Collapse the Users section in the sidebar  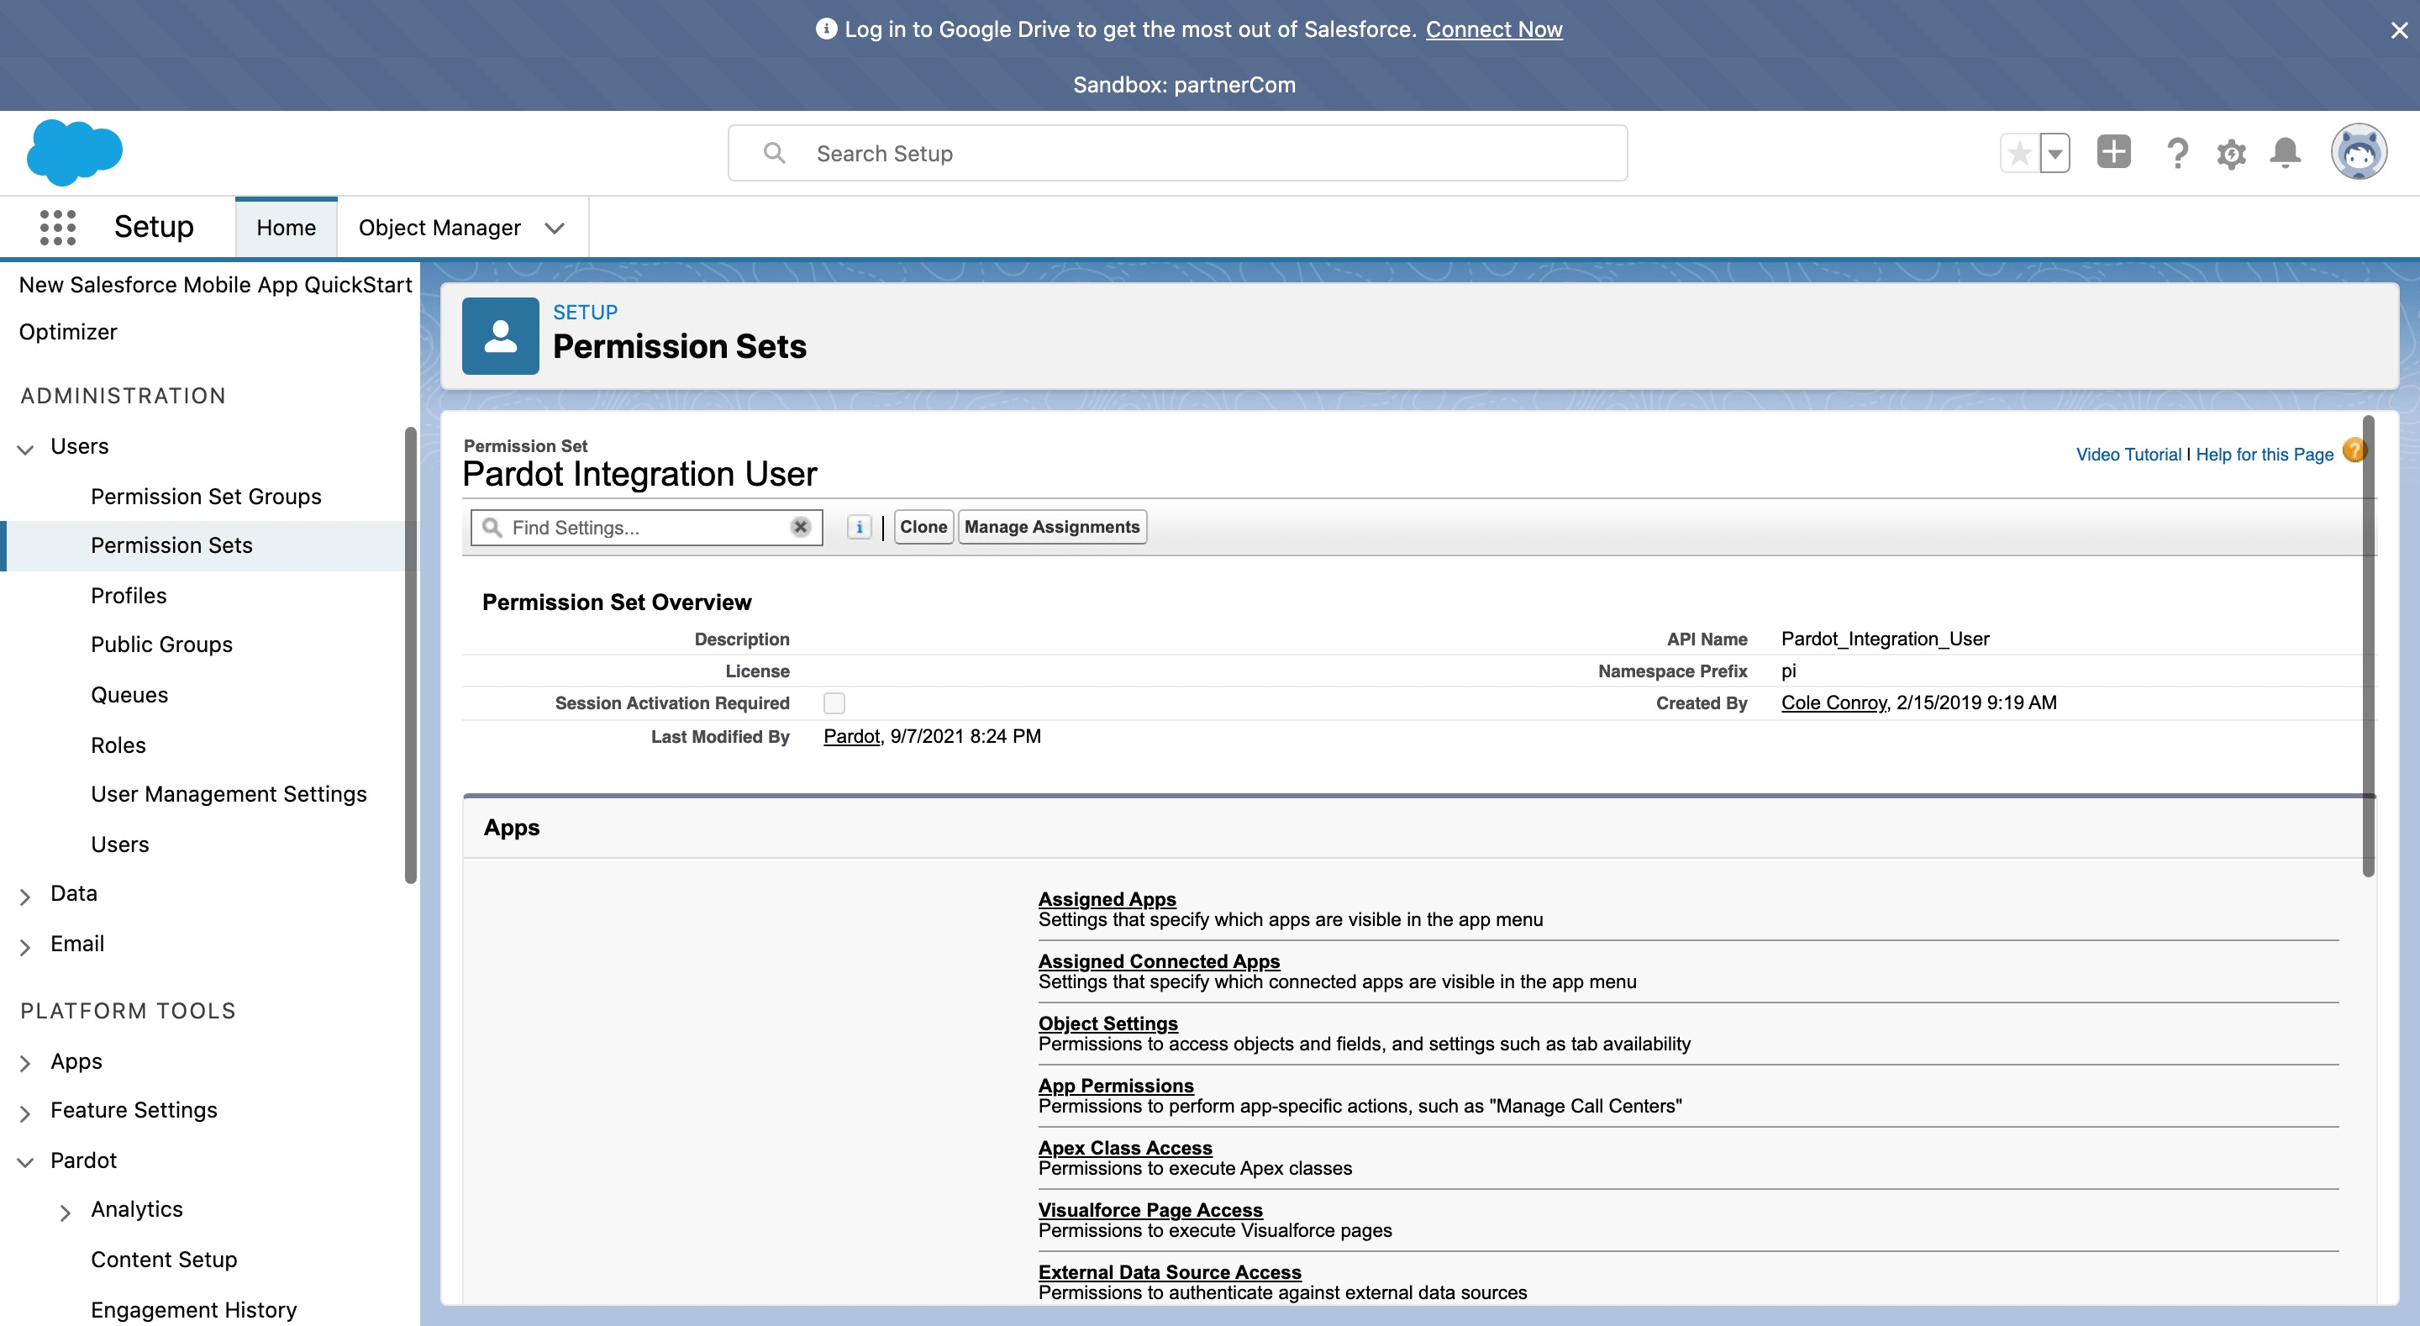coord(24,447)
